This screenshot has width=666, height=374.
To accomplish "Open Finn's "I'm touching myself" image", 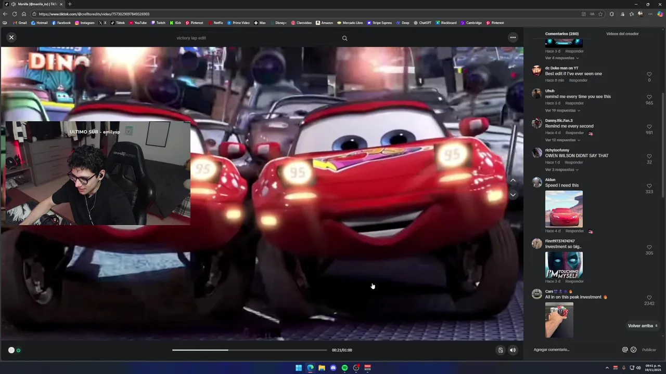I will coord(564,265).
